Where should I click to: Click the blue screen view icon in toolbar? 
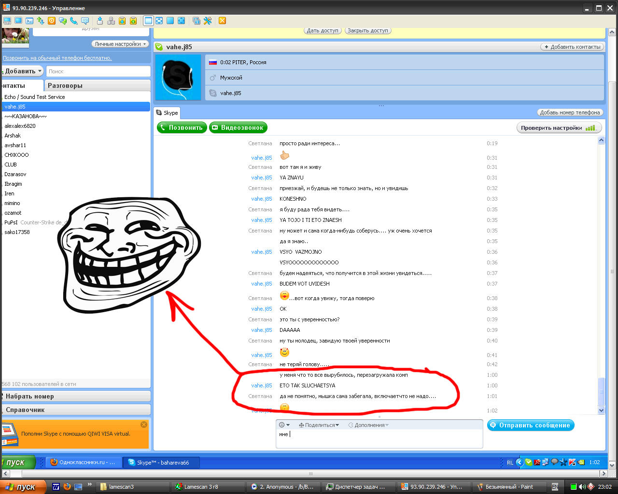click(x=18, y=21)
